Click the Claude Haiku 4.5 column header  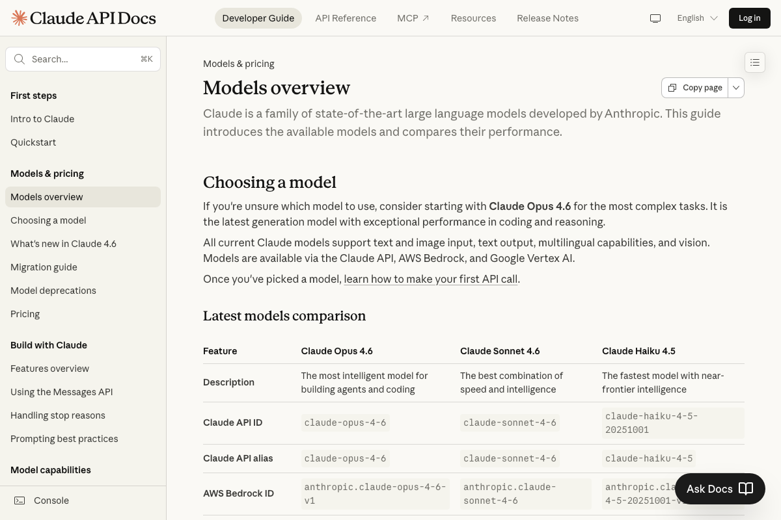coord(638,351)
